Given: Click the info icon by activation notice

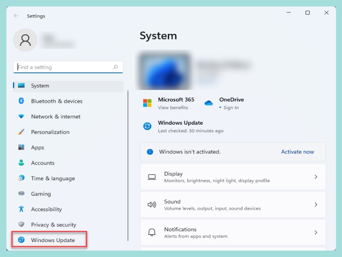Looking at the screenshot, I should pos(150,152).
